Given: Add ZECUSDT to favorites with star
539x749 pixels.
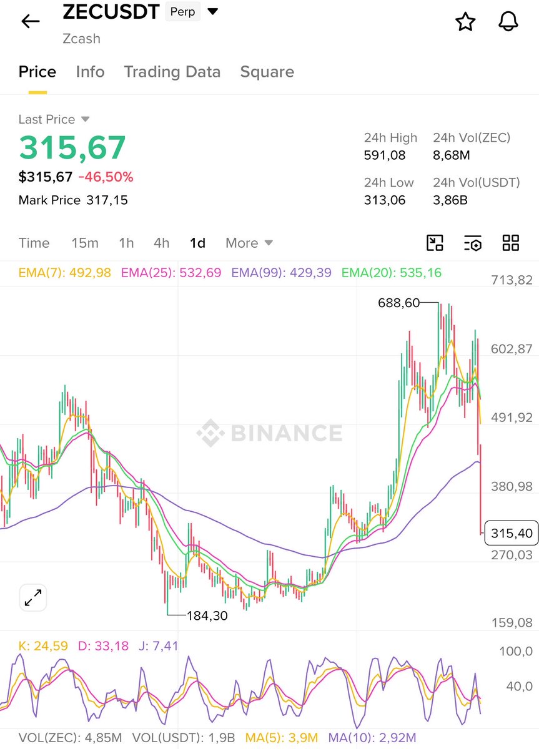Looking at the screenshot, I should [465, 22].
